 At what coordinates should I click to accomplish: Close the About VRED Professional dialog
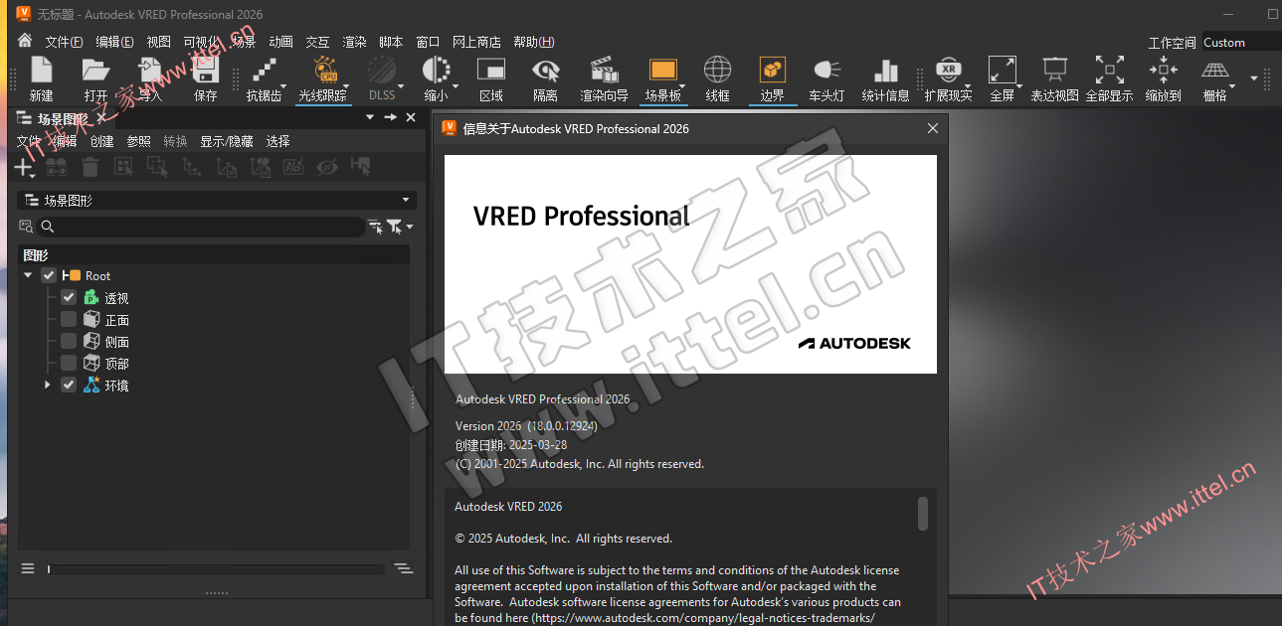(x=933, y=128)
